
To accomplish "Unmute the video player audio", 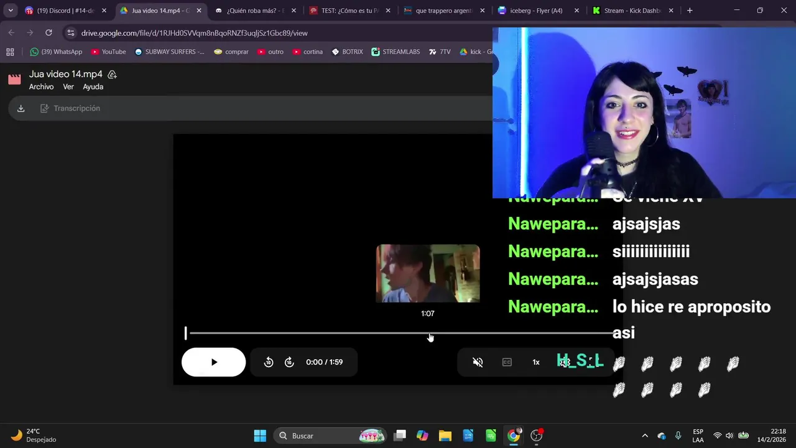I will tap(478, 362).
